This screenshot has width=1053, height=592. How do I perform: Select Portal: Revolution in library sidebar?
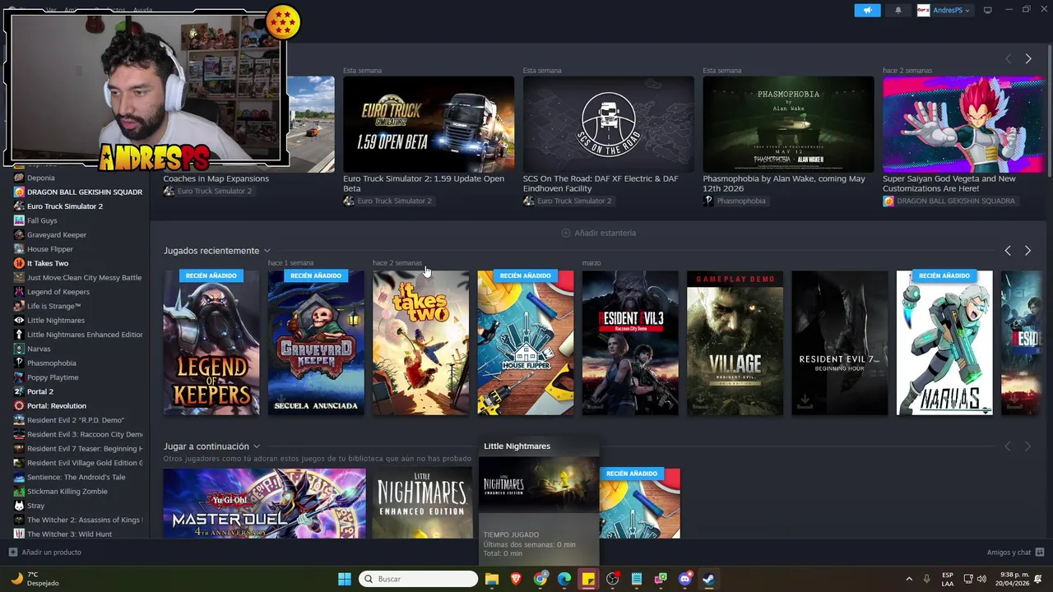57,405
